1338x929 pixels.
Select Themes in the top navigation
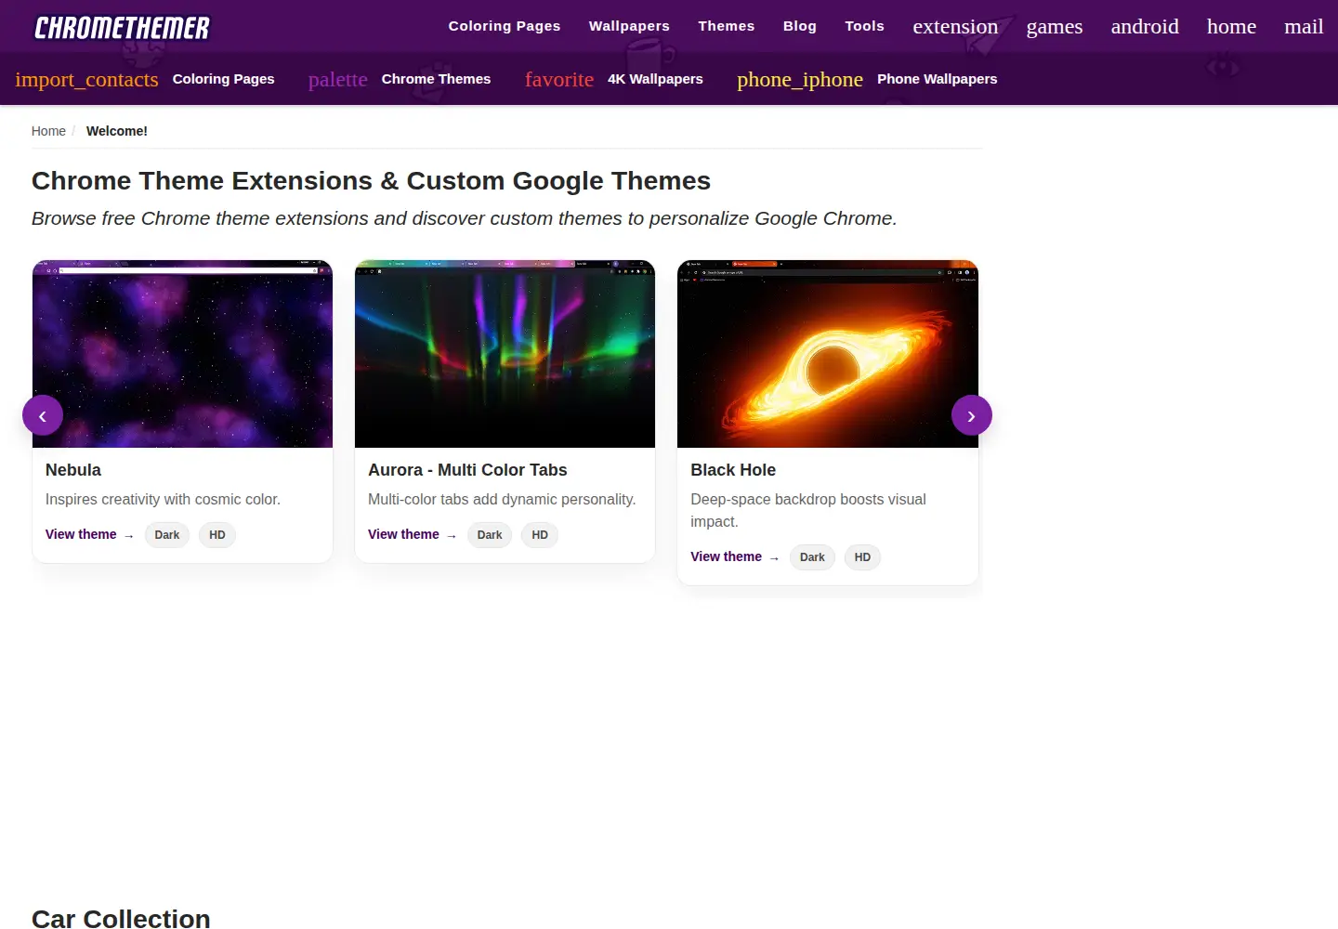click(x=727, y=26)
